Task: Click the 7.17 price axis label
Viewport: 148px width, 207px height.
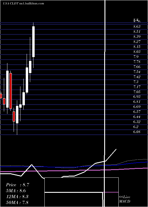Action: [137, 87]
